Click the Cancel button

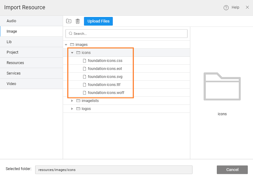[x=232, y=170]
